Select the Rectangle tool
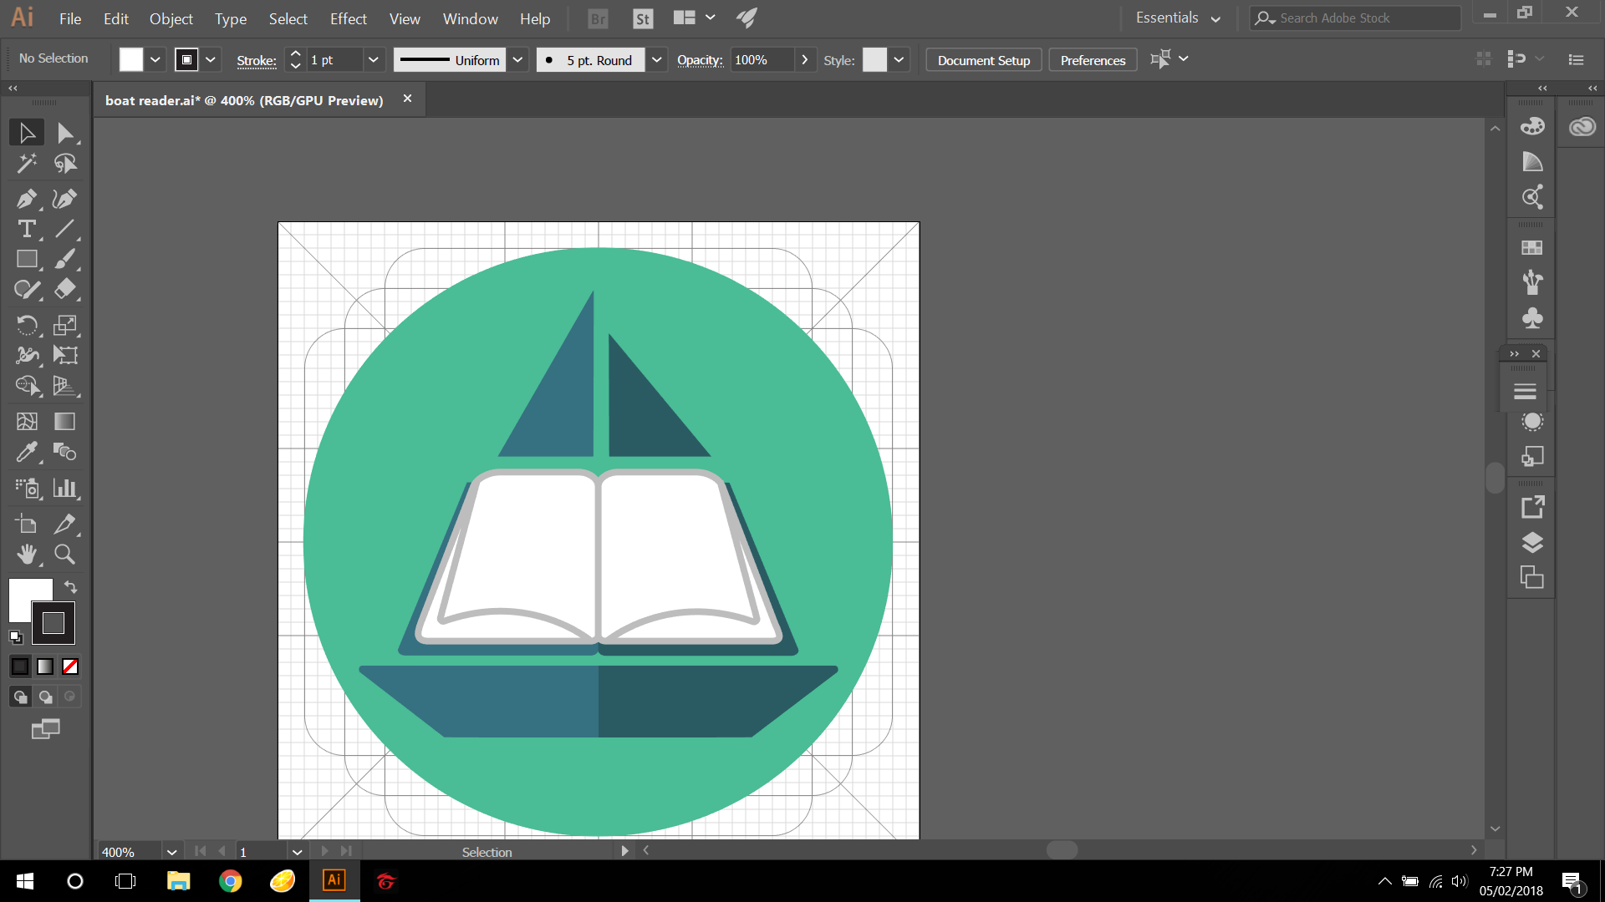The width and height of the screenshot is (1605, 902). [x=27, y=259]
